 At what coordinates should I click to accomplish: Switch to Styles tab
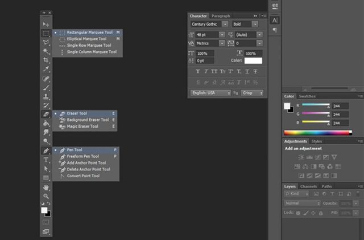click(317, 141)
